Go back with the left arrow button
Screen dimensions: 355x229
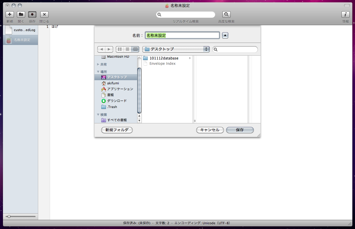[x=101, y=49]
